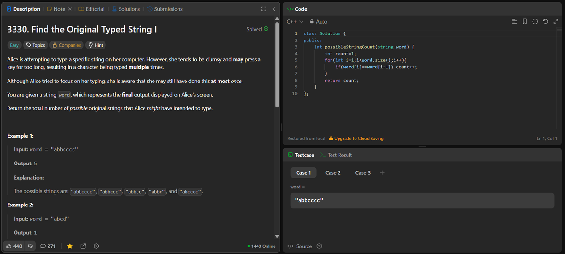Expand the Topics tag
565x254 pixels.
(36, 45)
